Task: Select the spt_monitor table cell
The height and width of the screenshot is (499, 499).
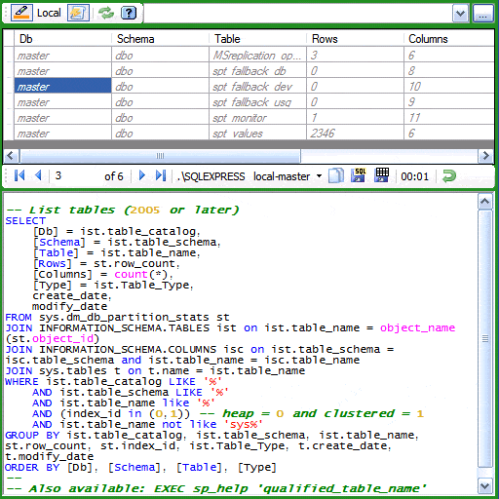Action: (x=257, y=118)
